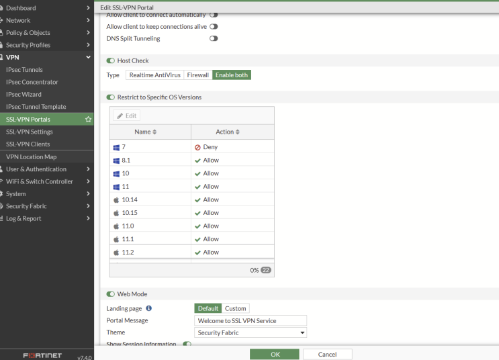Click the sort arrows on the Action column

[237, 132]
